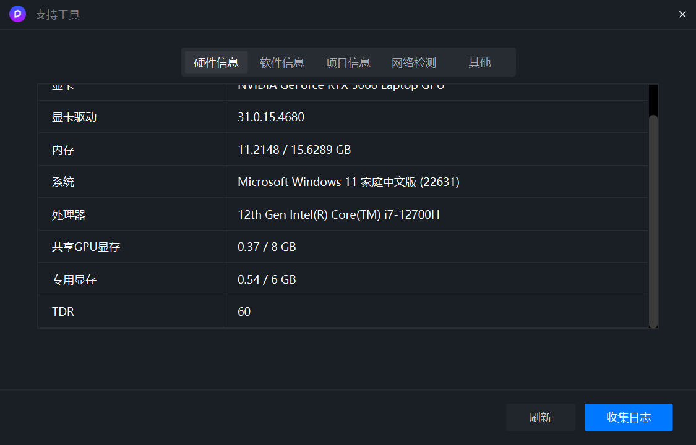
Task: Select the 内存 row label
Action: [x=63, y=150]
